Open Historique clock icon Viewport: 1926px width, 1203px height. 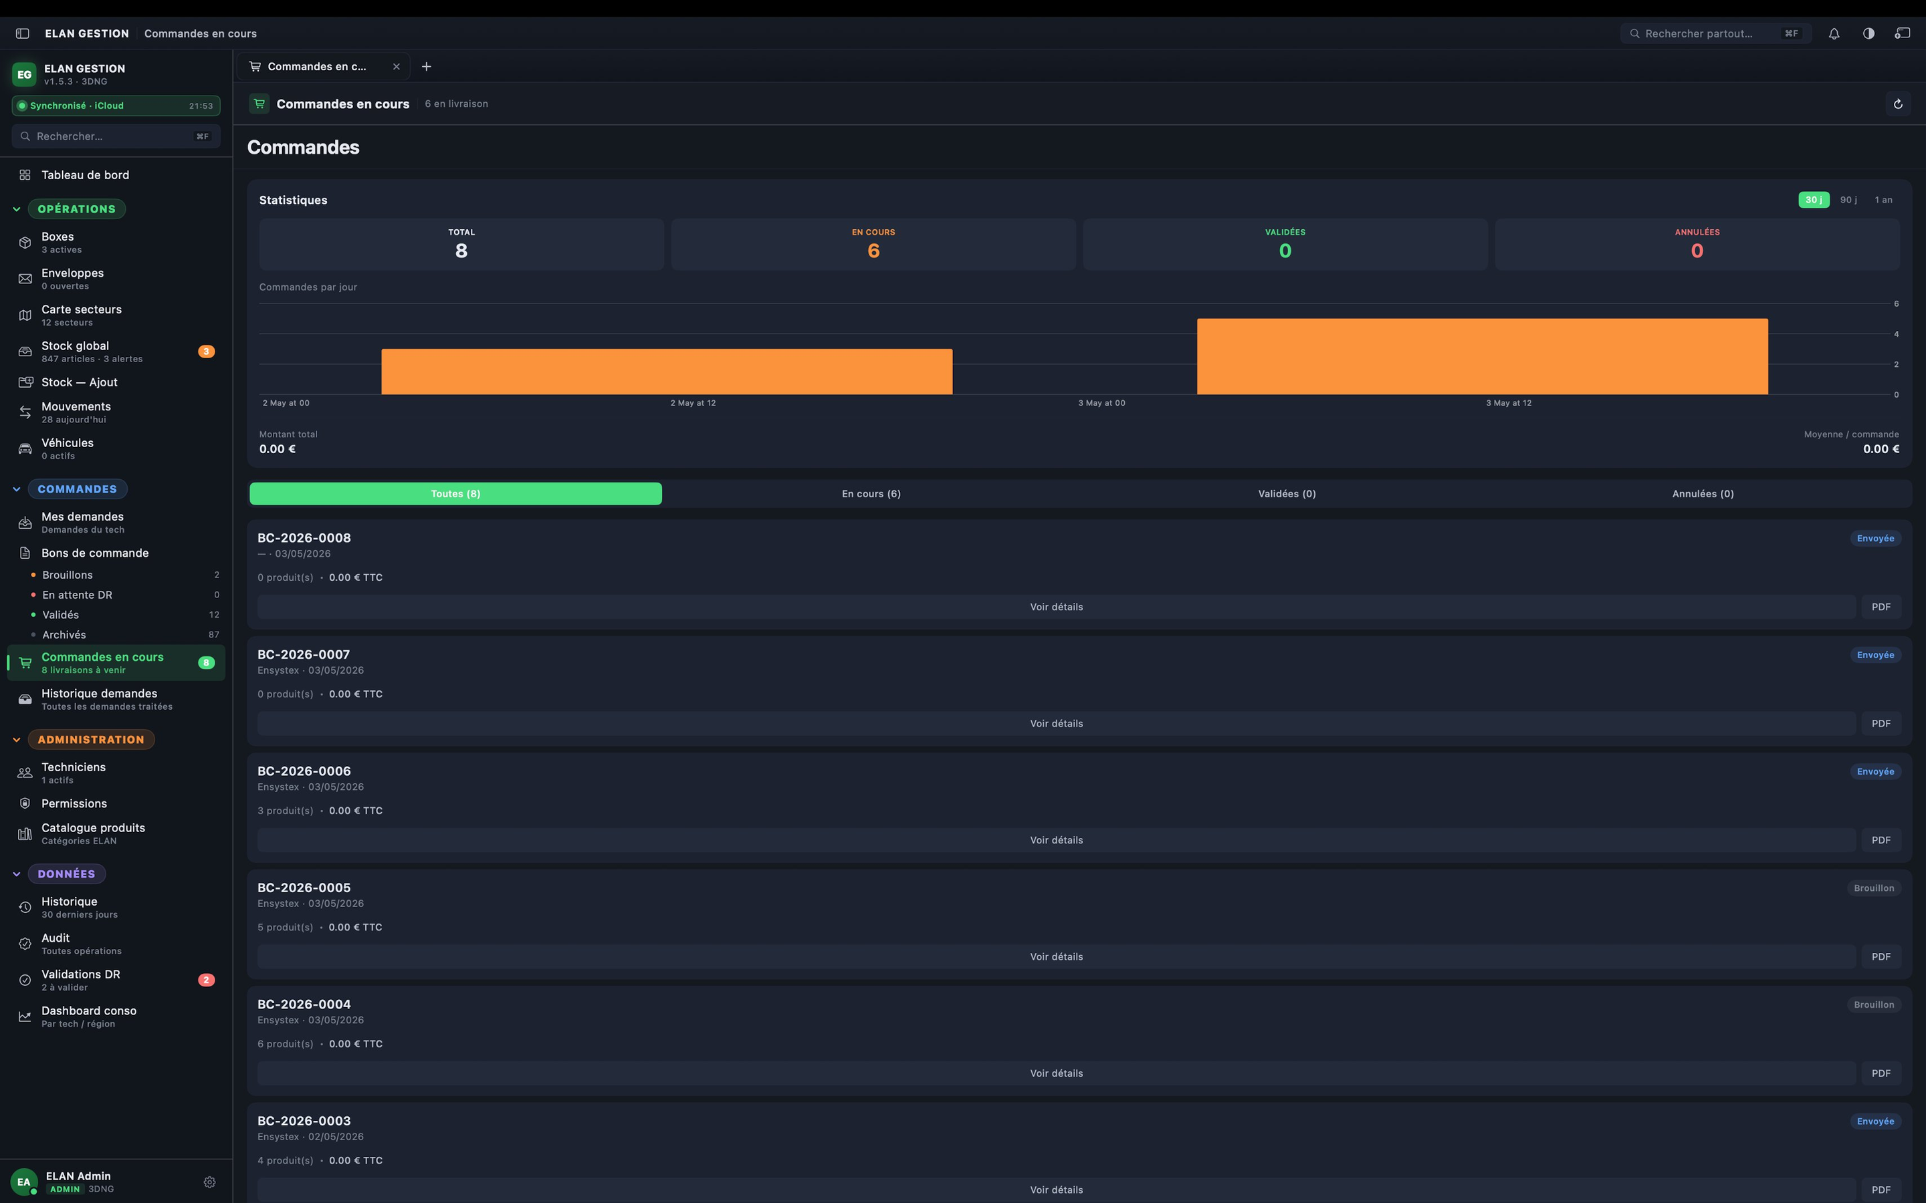(25, 908)
